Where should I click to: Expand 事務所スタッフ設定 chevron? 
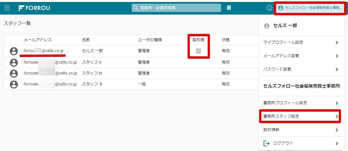[337, 117]
